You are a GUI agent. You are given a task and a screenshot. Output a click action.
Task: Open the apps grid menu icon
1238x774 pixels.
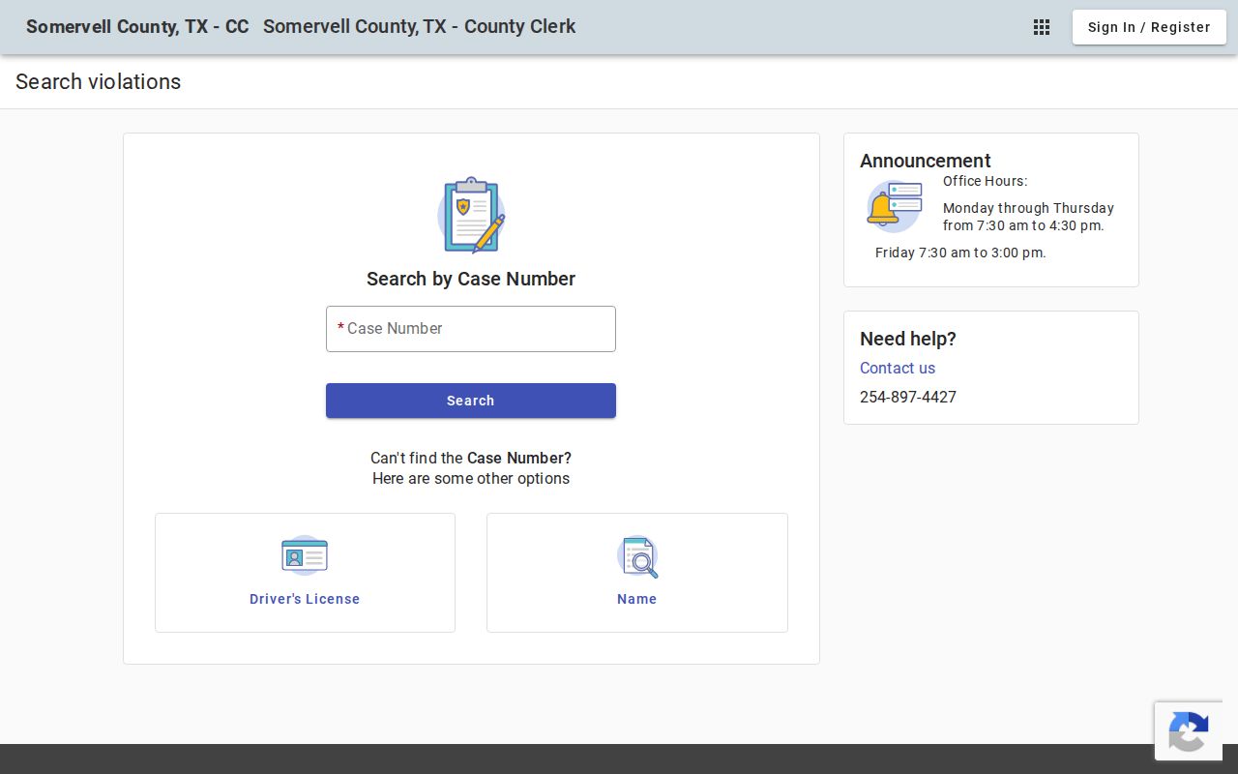pos(1042,27)
